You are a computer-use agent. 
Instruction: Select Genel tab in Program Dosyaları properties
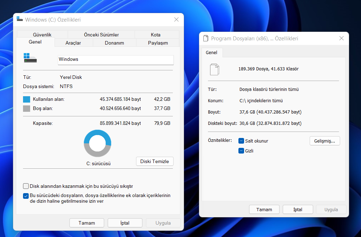tap(211, 52)
